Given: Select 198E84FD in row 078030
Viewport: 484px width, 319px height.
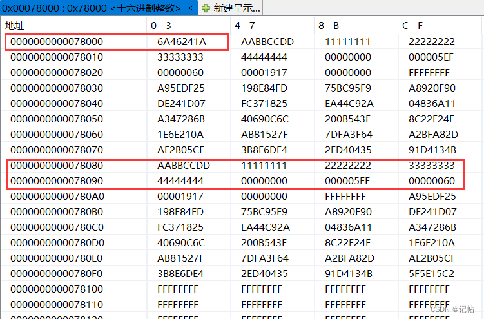Looking at the screenshot, I should (264, 88).
